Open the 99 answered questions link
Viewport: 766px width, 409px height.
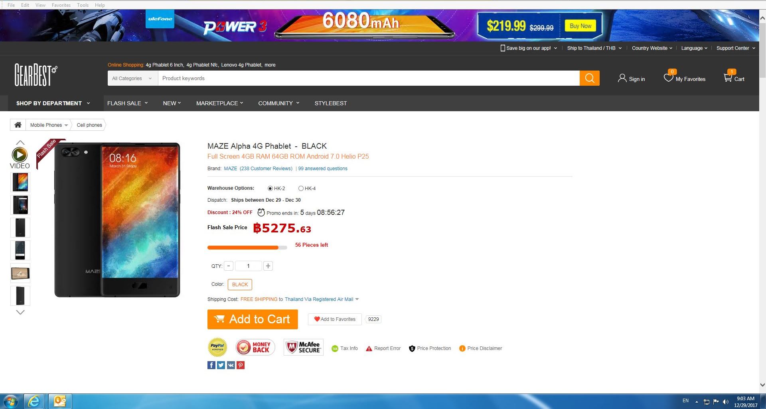(323, 169)
